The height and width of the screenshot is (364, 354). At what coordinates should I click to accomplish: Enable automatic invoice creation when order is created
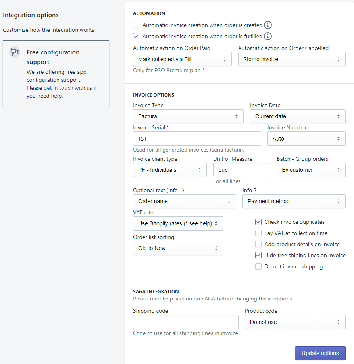(136, 25)
